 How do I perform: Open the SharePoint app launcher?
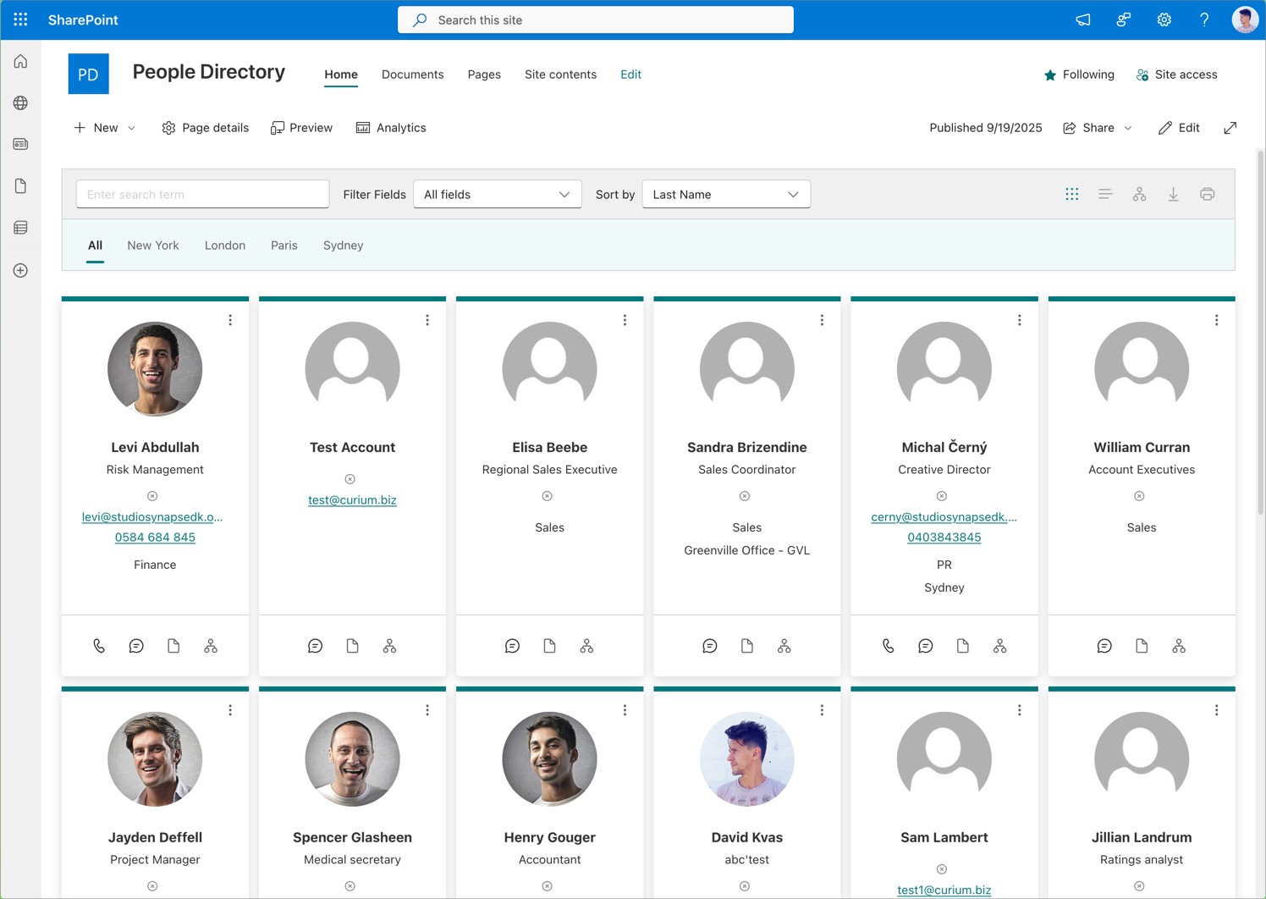coord(20,19)
